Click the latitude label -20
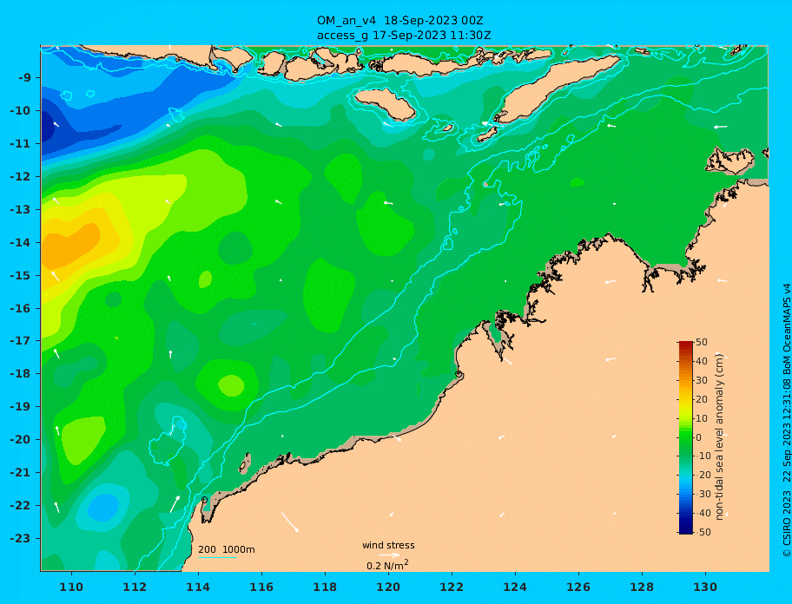 click(x=20, y=439)
